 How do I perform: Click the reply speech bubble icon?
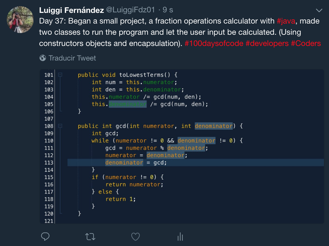[45, 236]
